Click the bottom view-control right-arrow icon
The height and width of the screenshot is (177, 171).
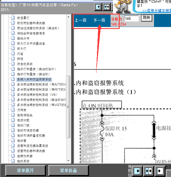pos(137,171)
